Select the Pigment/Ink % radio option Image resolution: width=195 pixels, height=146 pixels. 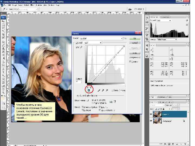click(x=93, y=103)
